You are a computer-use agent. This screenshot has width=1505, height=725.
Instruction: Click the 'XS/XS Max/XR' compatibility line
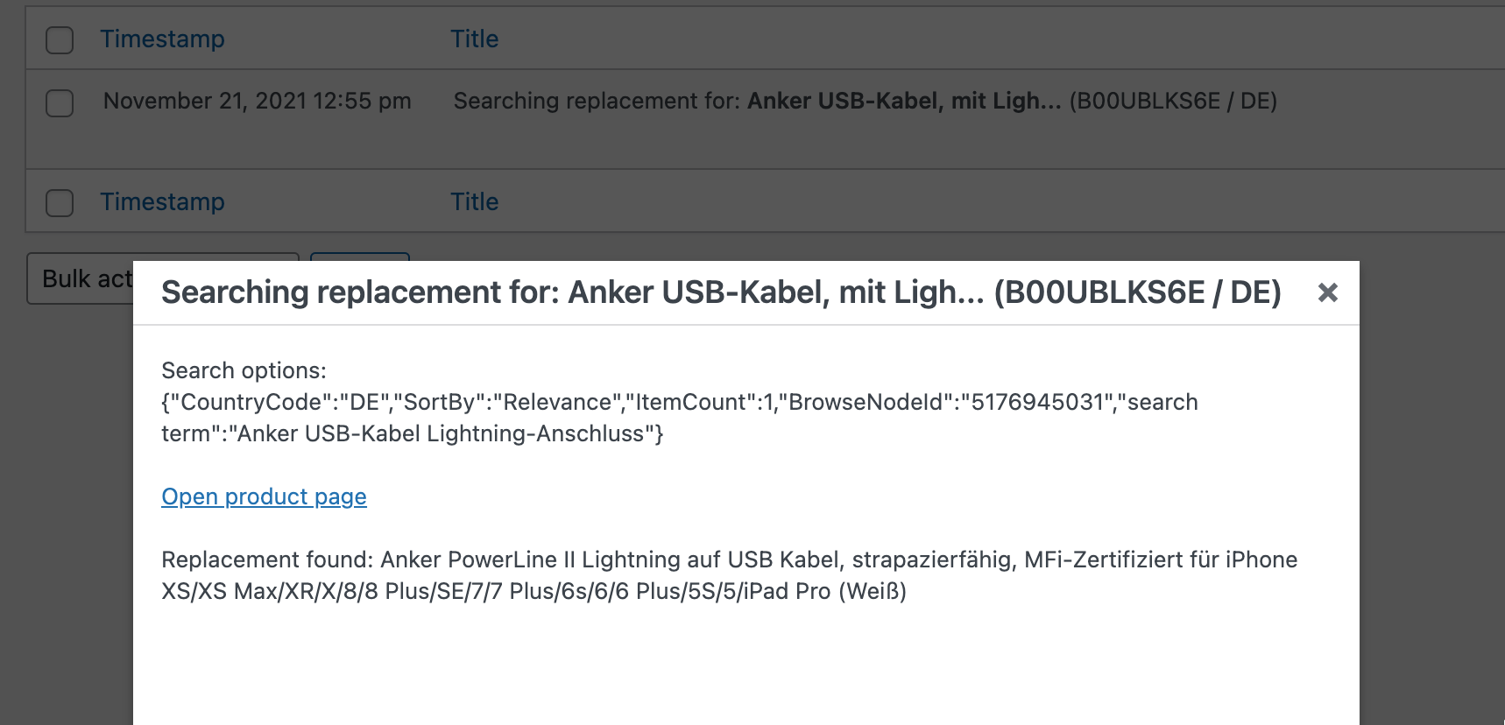(x=533, y=591)
